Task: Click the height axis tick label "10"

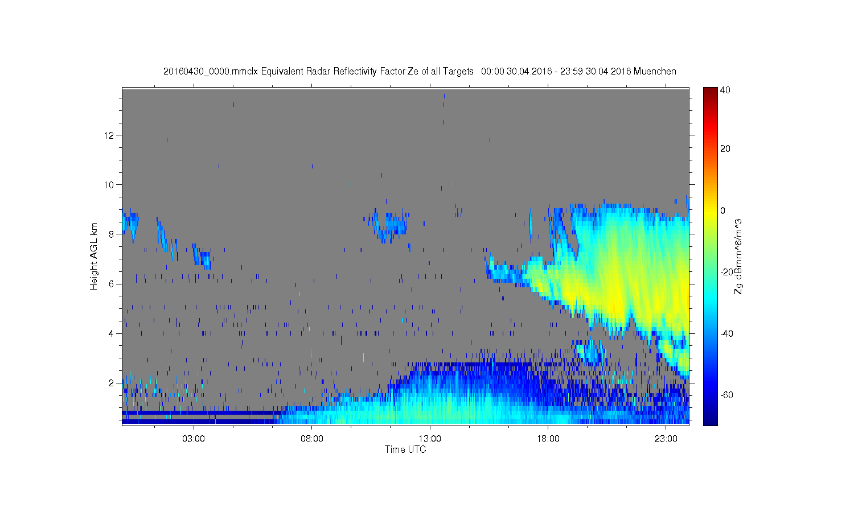Action: point(110,185)
